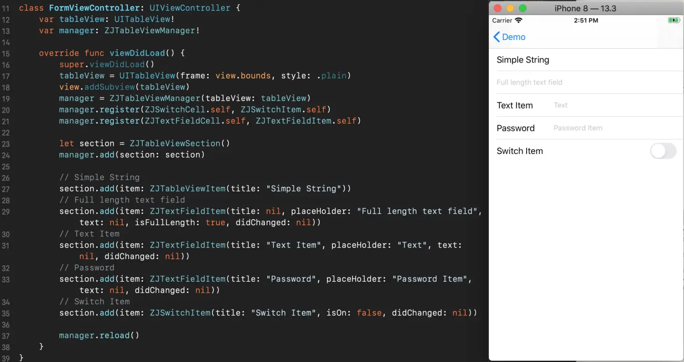This screenshot has width=684, height=362.
Task: Click line number 27 in gutter
Action: coord(6,189)
